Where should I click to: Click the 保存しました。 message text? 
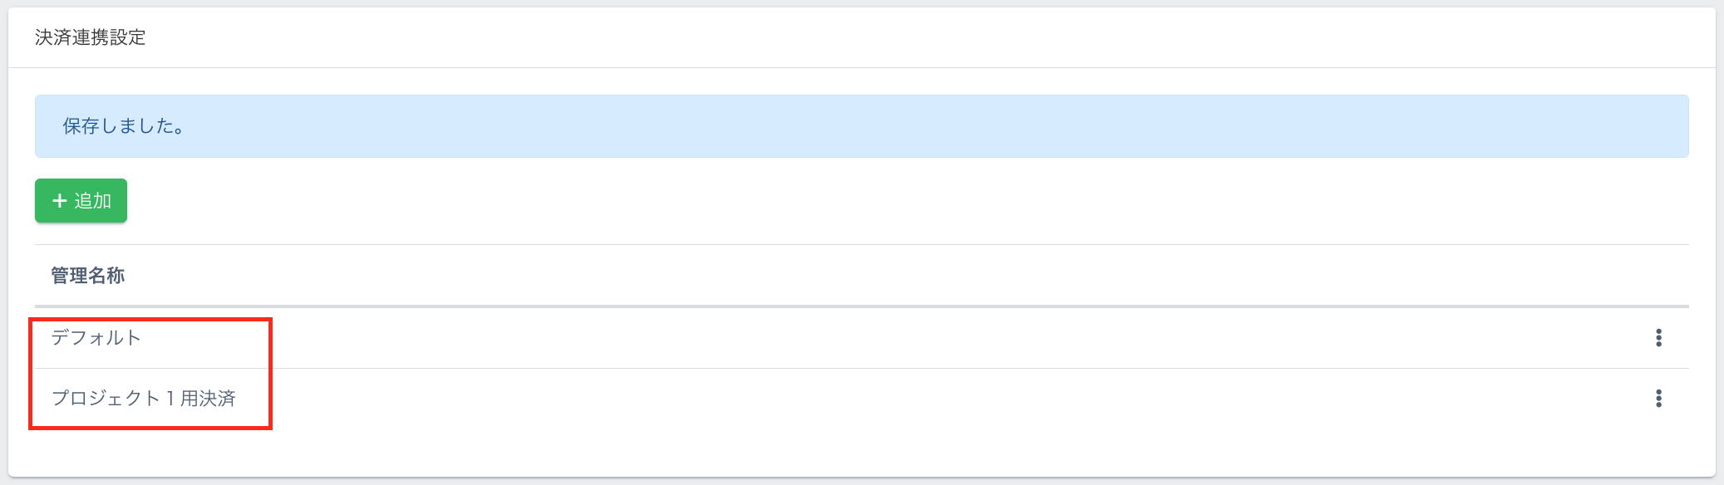pos(124,126)
